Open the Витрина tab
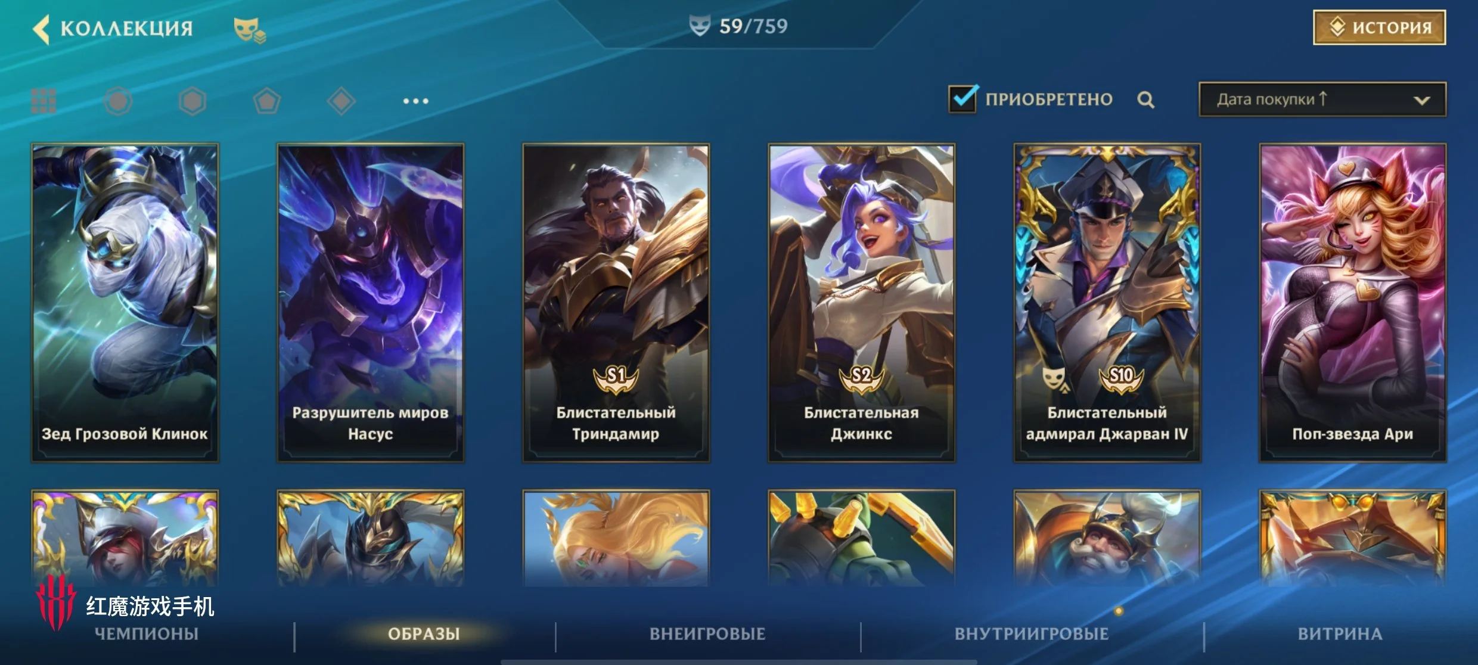The height and width of the screenshot is (665, 1478). click(x=1340, y=633)
